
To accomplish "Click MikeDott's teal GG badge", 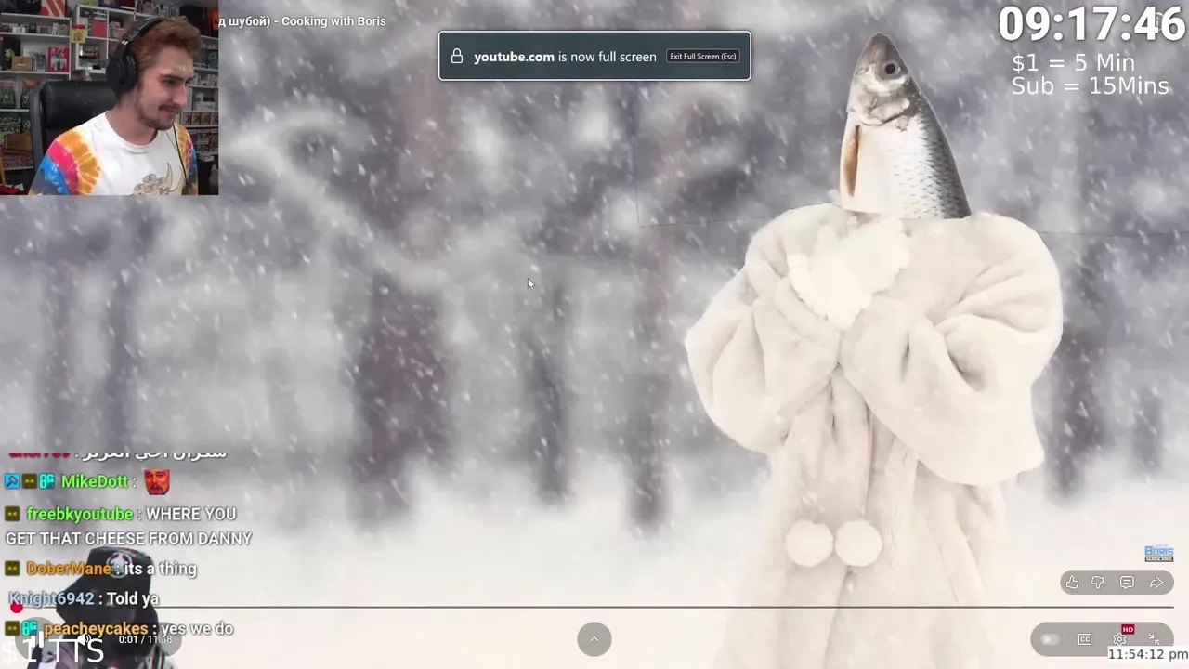I will point(46,481).
